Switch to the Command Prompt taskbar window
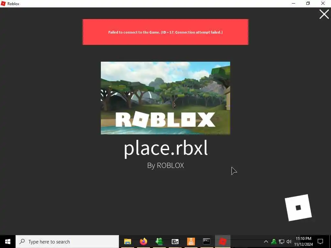The image size is (331, 248). coord(207,242)
